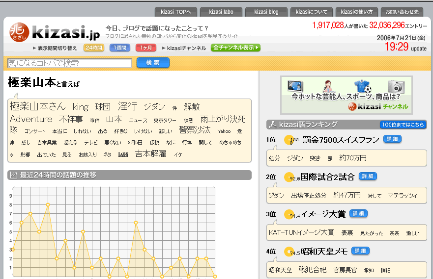433x279 pixels.
Task: Expand 全チャンネル表示 channel list
Action: (235, 48)
